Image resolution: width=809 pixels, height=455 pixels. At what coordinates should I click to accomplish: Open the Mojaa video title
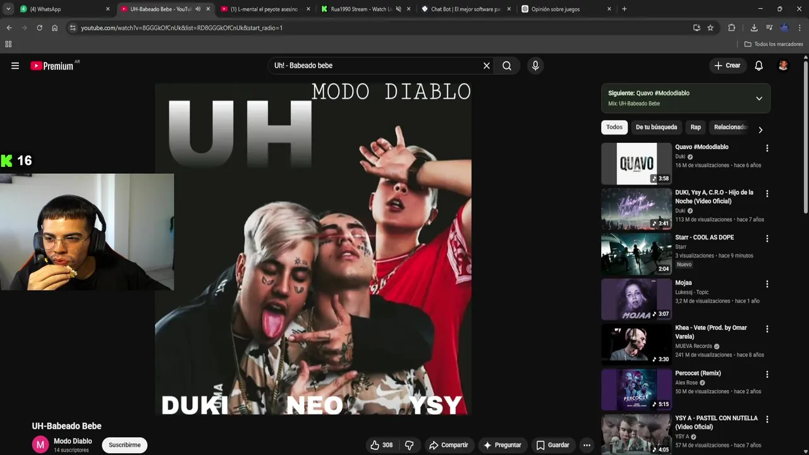[x=683, y=282]
